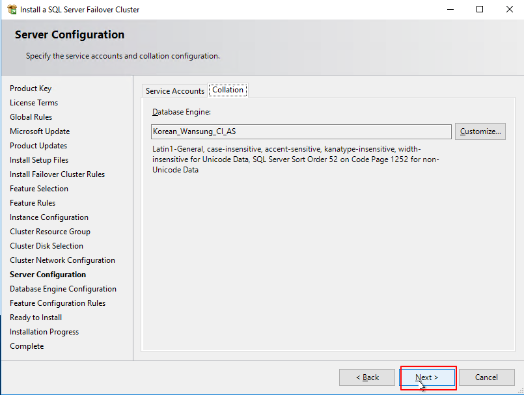Screen dimensions: 524x395
Task: Click the Back button
Action: 366,377
